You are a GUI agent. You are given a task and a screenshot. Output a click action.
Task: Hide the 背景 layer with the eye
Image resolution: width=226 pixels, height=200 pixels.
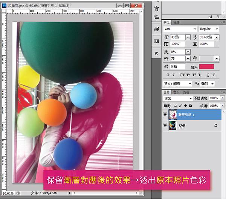[x=165, y=125]
